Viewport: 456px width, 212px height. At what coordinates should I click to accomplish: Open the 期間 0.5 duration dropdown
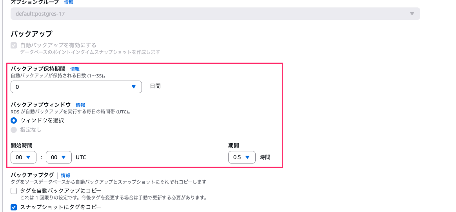(x=242, y=157)
